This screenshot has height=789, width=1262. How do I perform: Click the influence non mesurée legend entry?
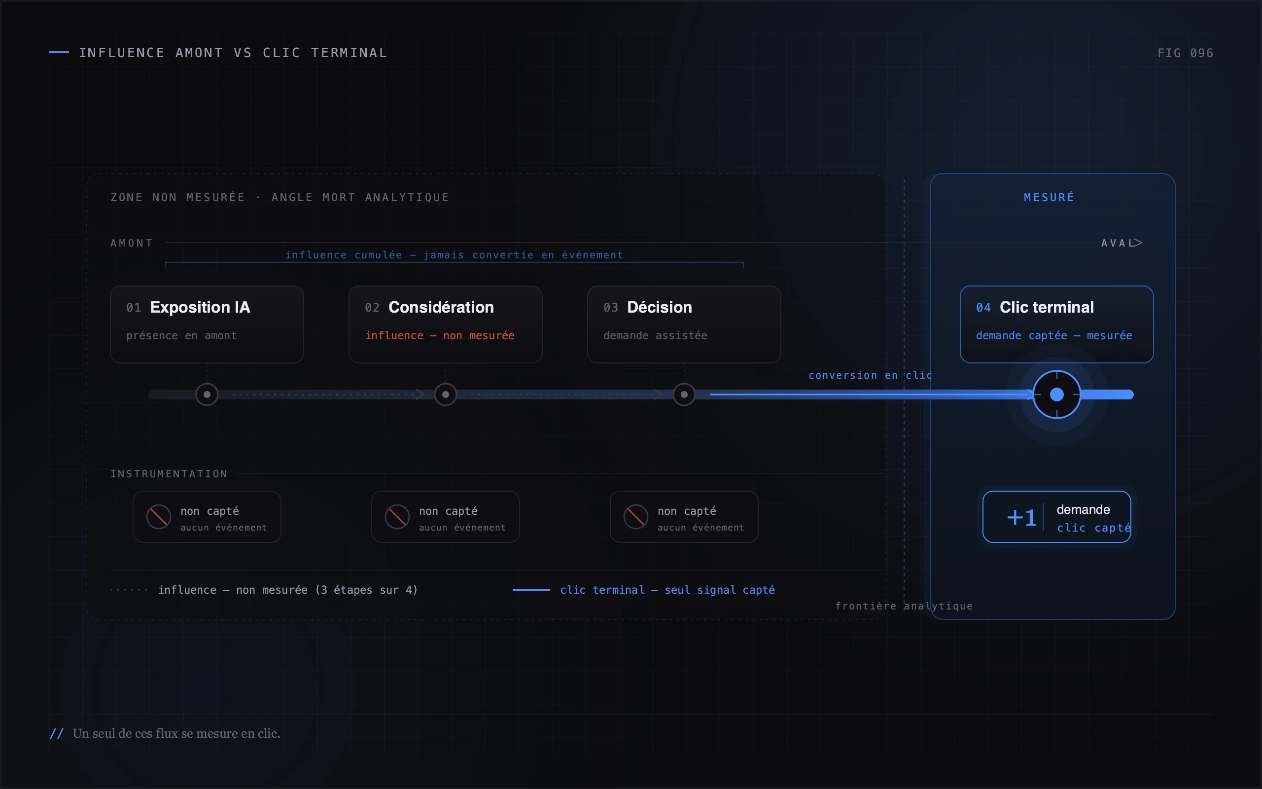pos(264,590)
